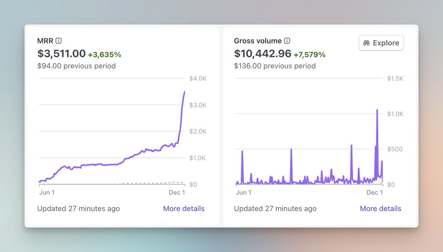Click the Dec 1 label on Gross volume chart
Screen dimensions: 443x252
375,192
